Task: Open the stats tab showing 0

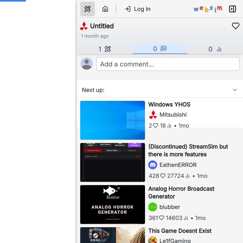Action: [x=215, y=49]
